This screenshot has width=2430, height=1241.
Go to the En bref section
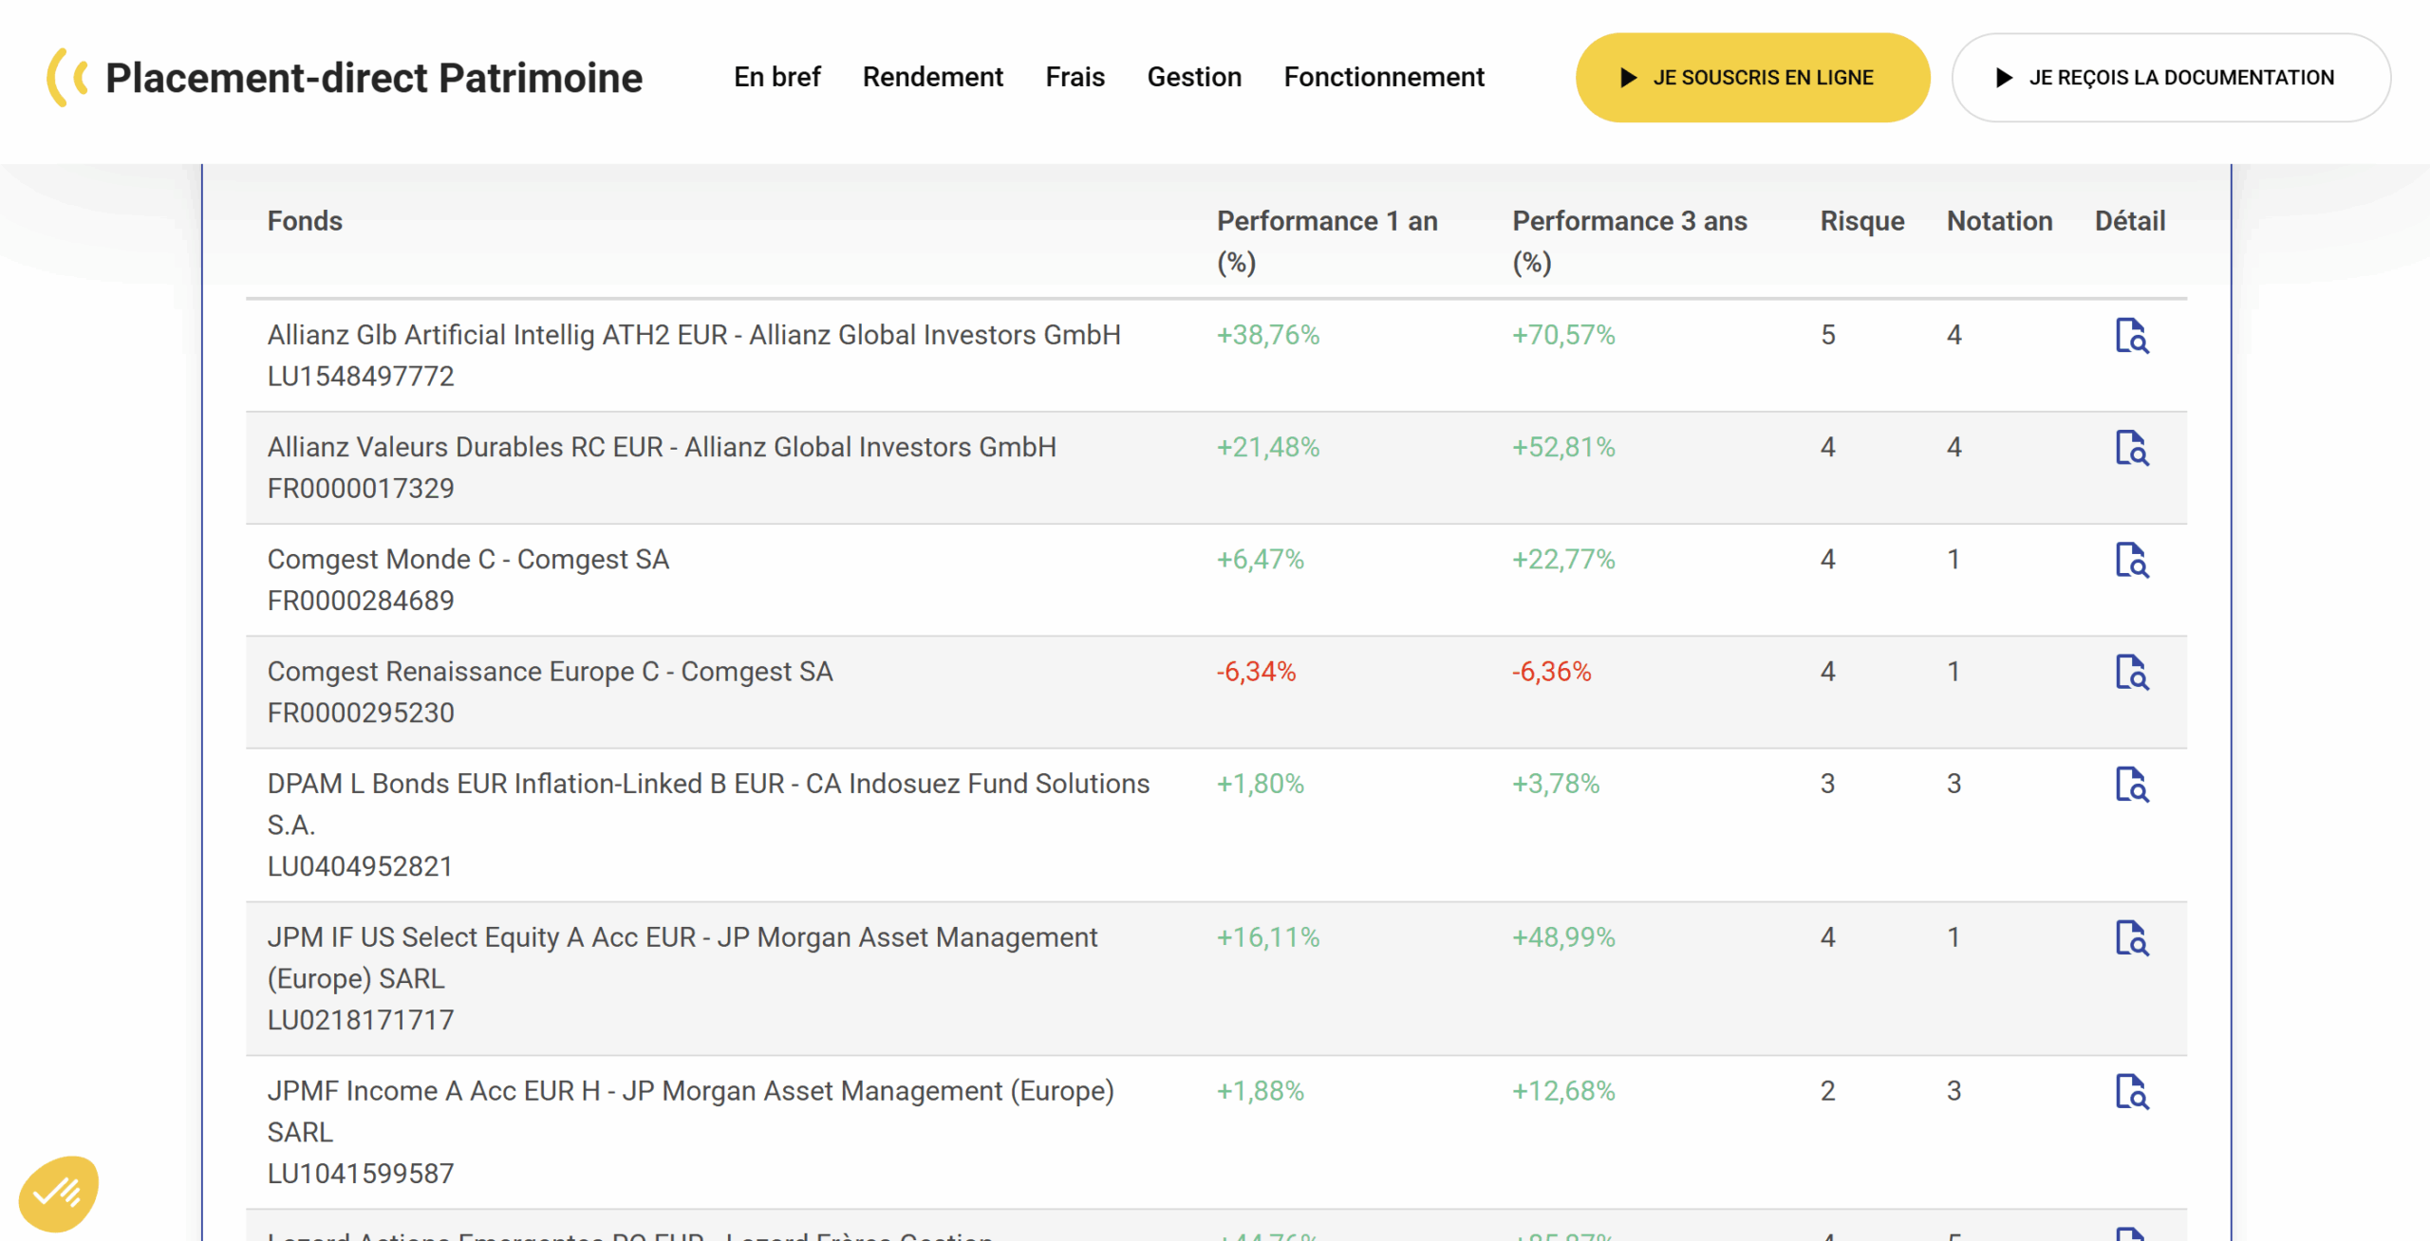(776, 77)
